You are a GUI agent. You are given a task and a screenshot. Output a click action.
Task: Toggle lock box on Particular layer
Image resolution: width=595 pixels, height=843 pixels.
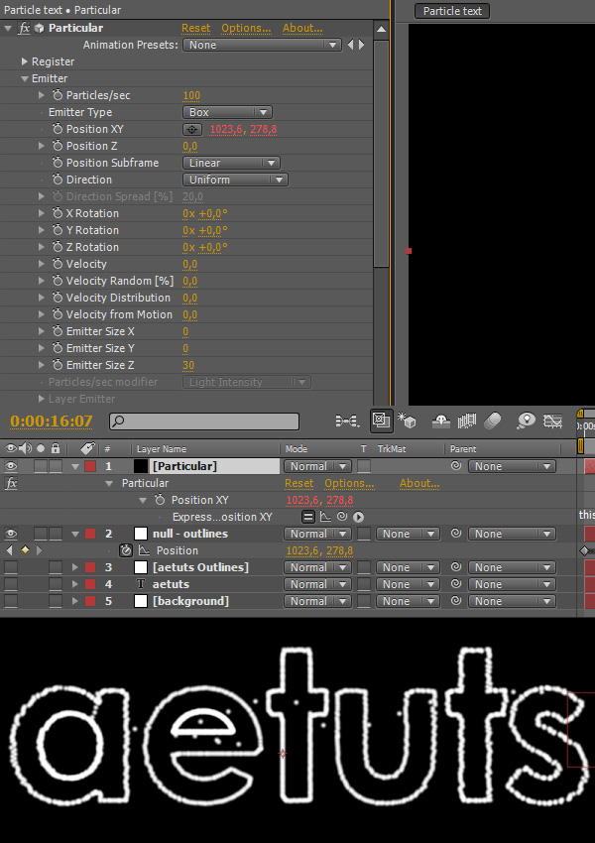click(56, 466)
